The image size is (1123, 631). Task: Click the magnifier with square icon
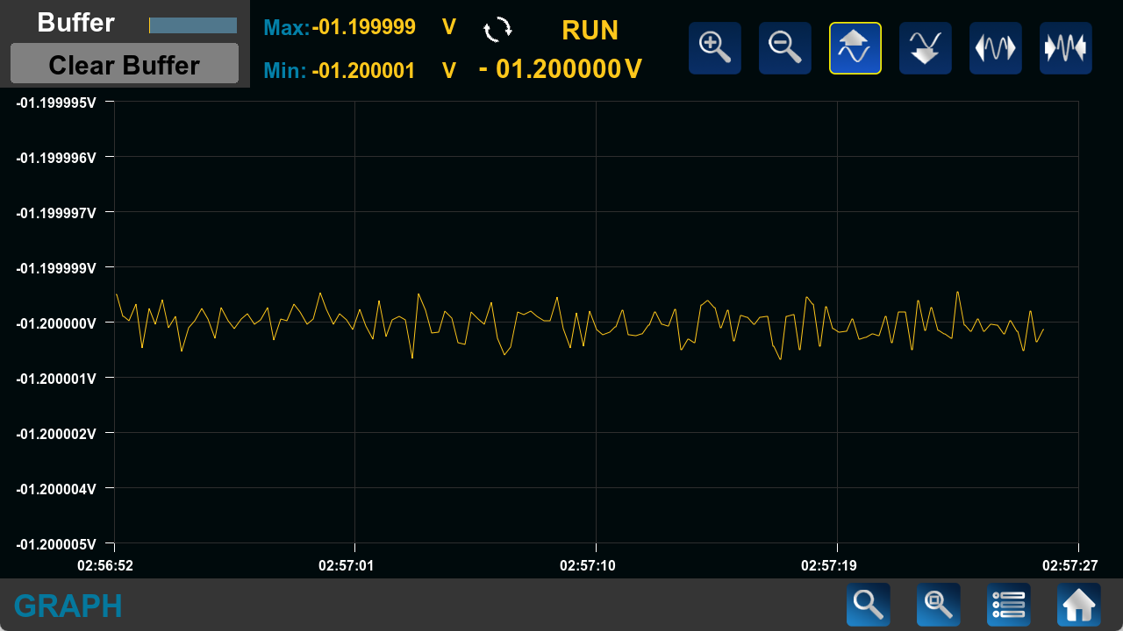pyautogui.click(x=939, y=605)
